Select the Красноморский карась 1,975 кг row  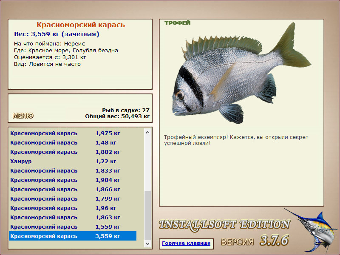point(73,133)
